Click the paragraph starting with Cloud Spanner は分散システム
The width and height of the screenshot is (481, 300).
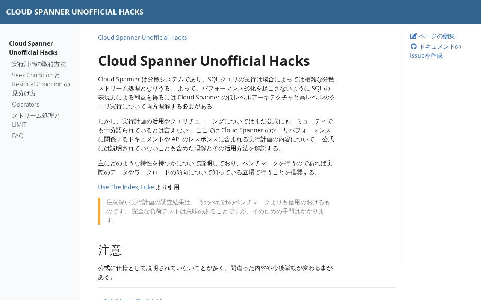(216, 93)
